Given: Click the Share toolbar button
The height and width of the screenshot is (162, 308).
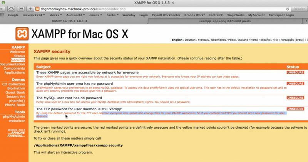Looking at the screenshot, I should [21, 8].
